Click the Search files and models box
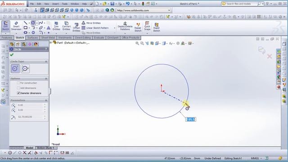The height and width of the screenshot is (162, 288). point(241,4)
